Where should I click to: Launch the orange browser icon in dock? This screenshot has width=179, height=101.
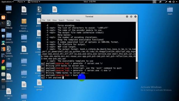pyautogui.click(x=3, y=17)
